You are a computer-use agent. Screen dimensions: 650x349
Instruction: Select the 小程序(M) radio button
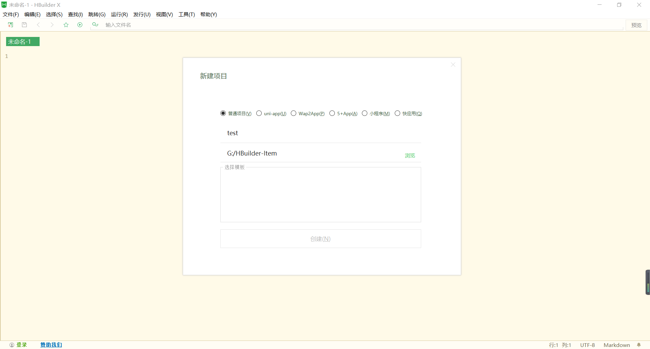(x=365, y=113)
